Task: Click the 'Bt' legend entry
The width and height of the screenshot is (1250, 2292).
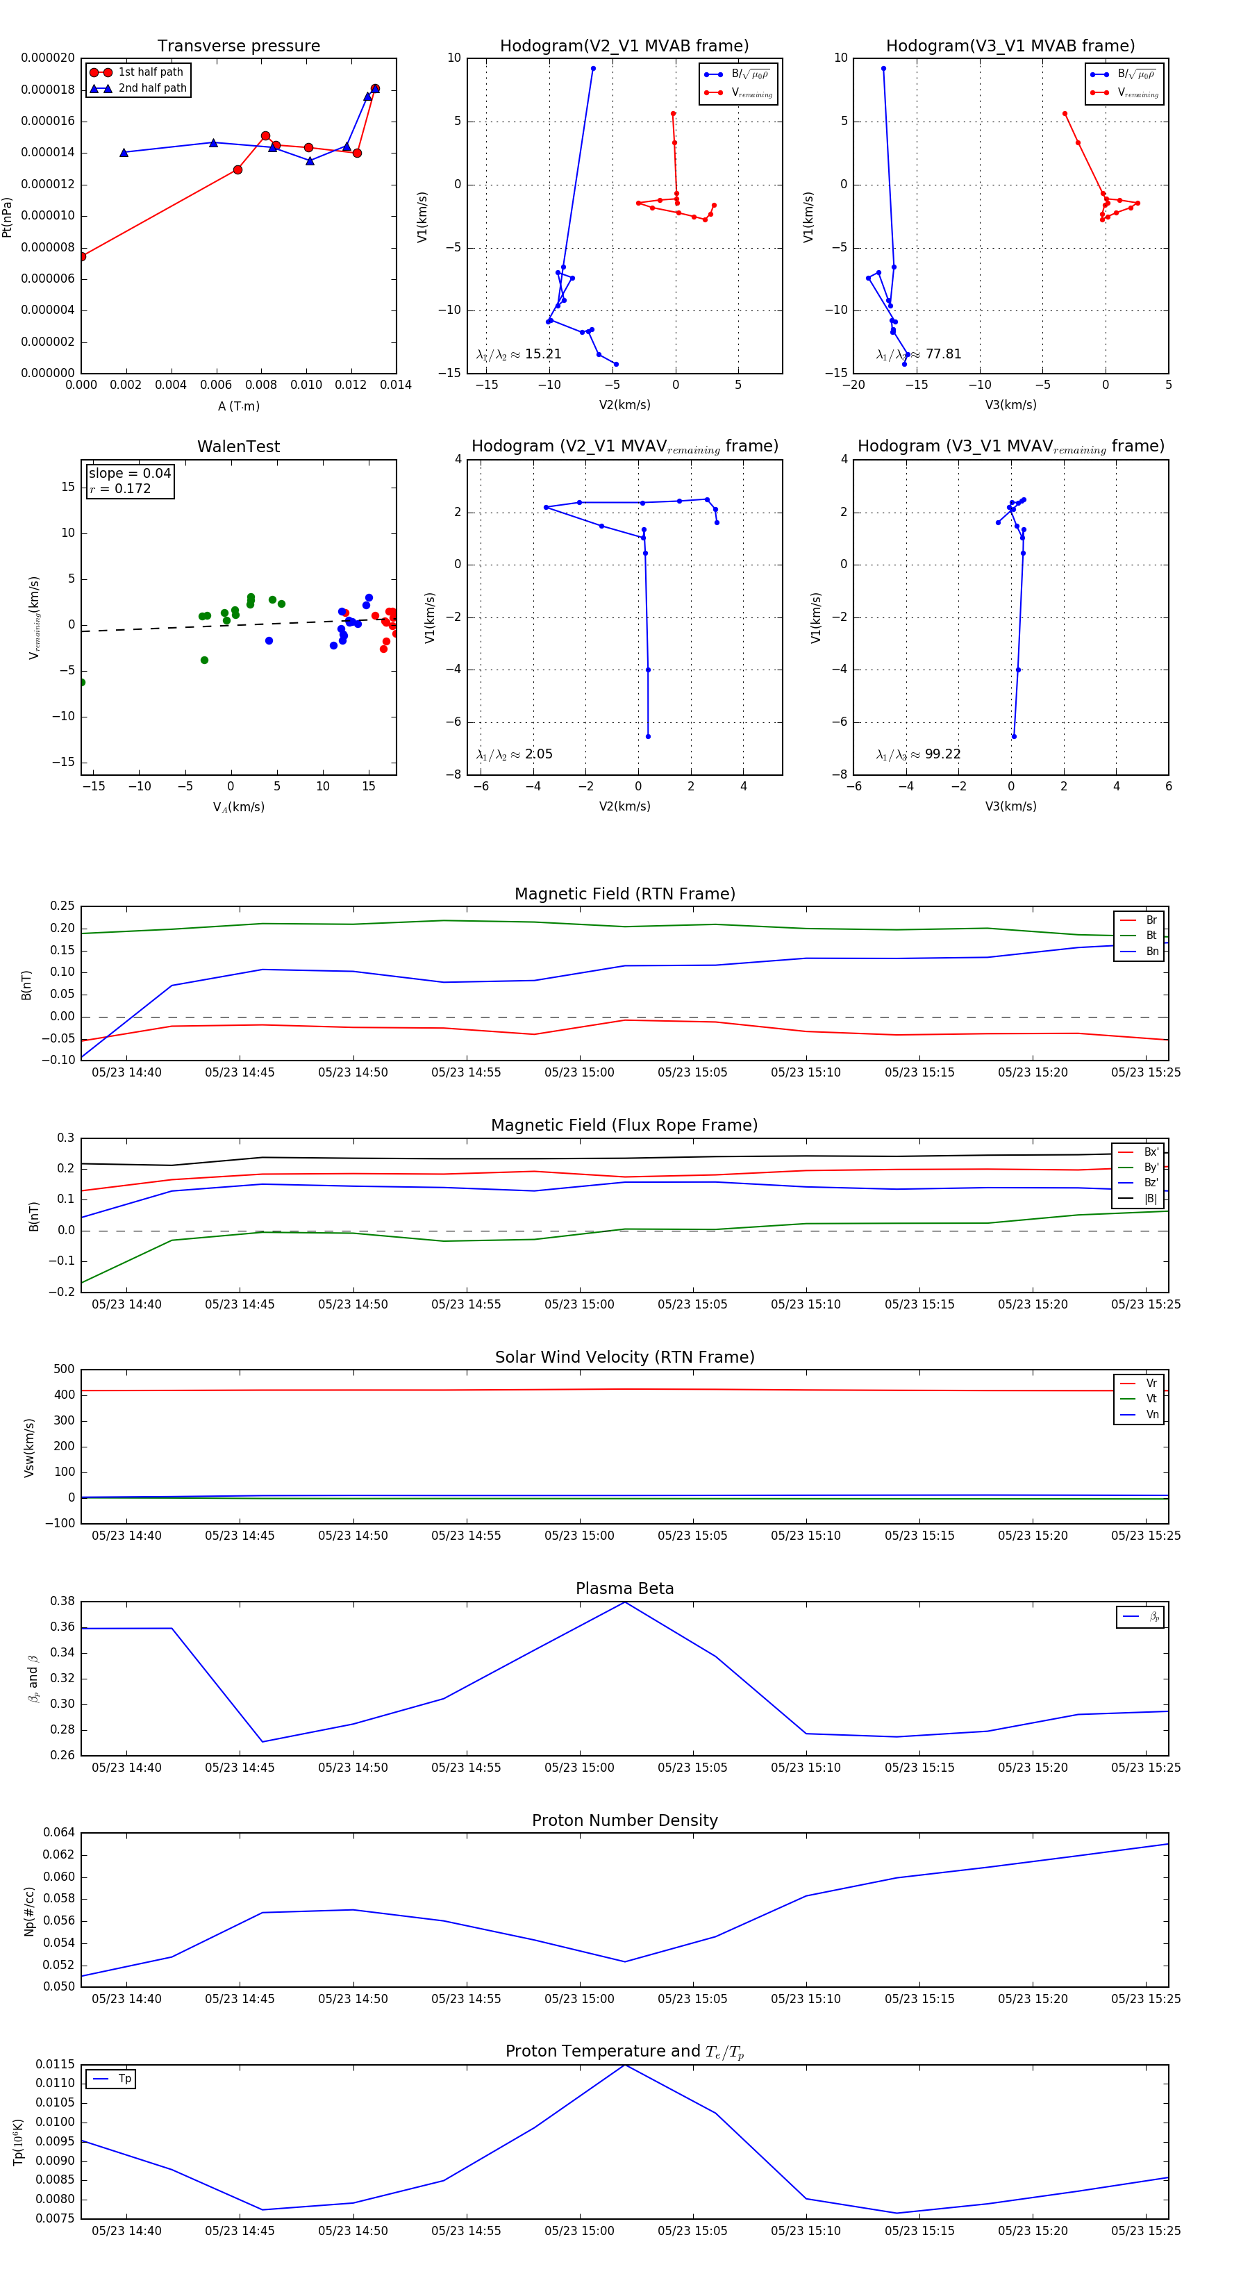Action: 1139,936
